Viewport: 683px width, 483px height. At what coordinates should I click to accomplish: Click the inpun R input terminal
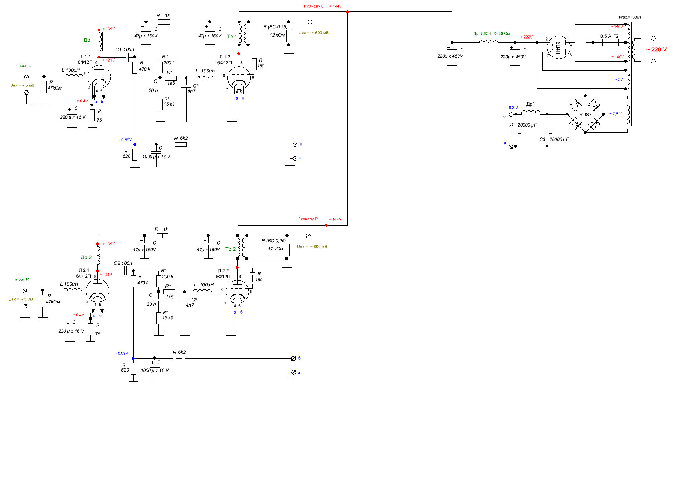(25, 291)
